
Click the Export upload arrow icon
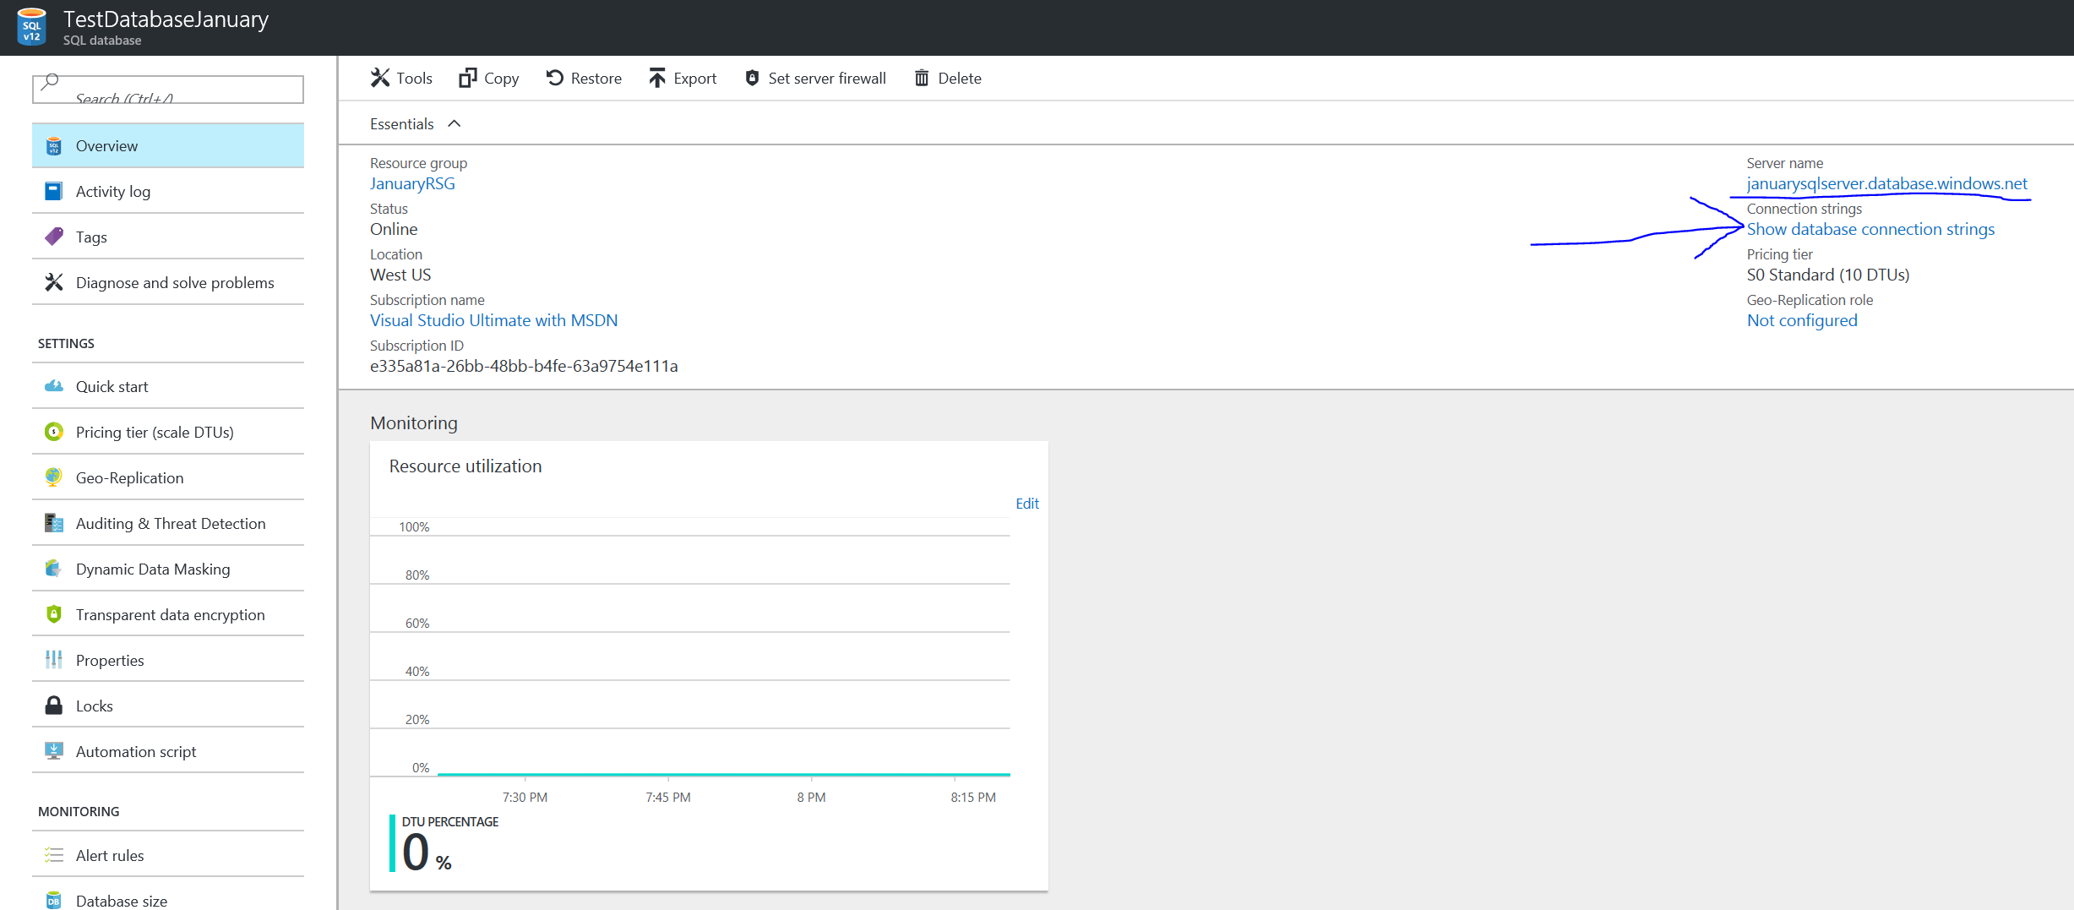[x=657, y=78]
